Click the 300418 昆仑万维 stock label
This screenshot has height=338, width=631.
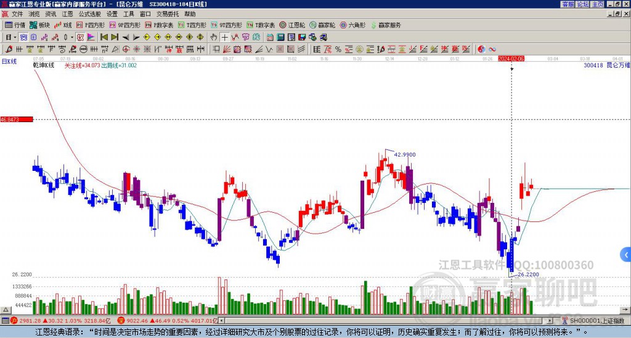click(x=606, y=65)
